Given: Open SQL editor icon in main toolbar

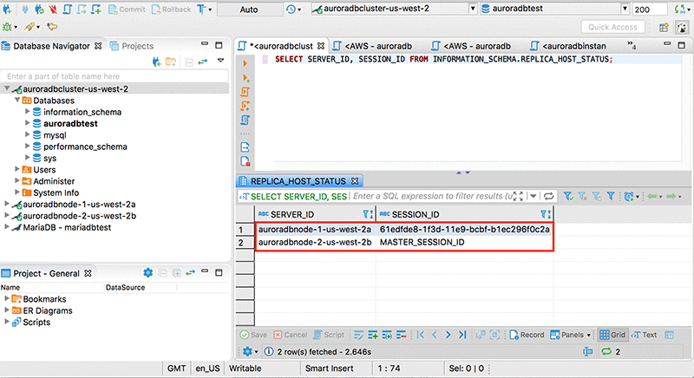Looking at the screenshot, I should click(67, 9).
